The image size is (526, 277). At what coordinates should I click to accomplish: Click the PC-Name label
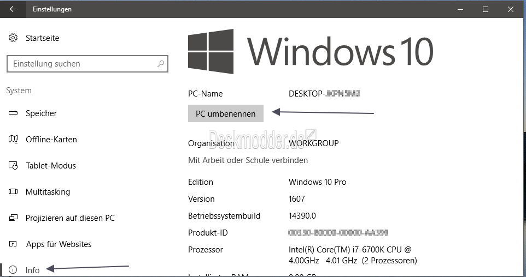click(x=205, y=94)
